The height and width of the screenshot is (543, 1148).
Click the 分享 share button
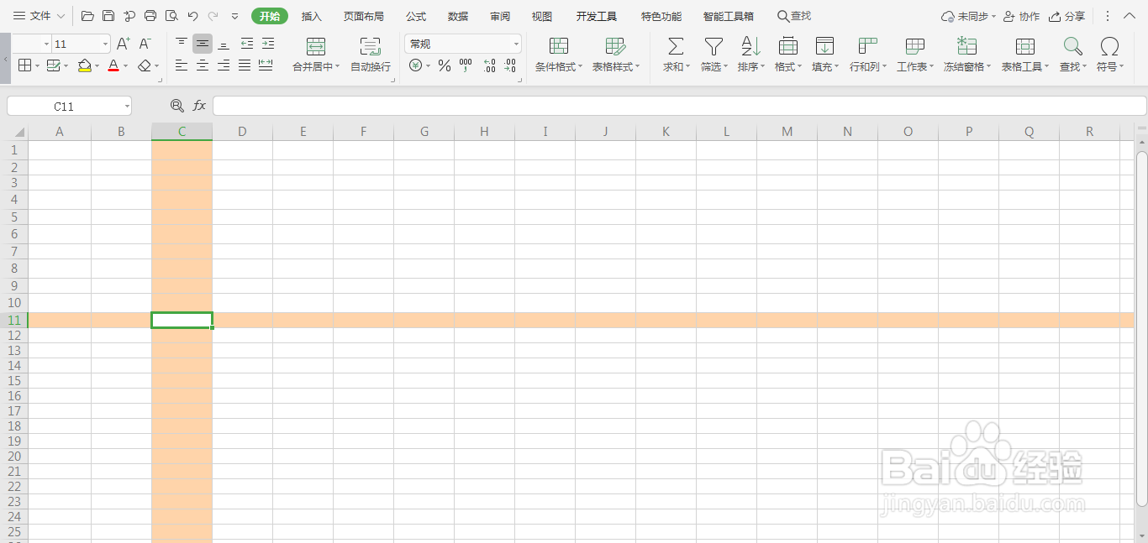click(1067, 16)
